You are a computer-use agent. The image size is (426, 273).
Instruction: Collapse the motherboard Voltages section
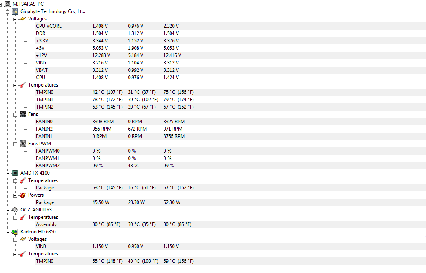pyautogui.click(x=15, y=19)
